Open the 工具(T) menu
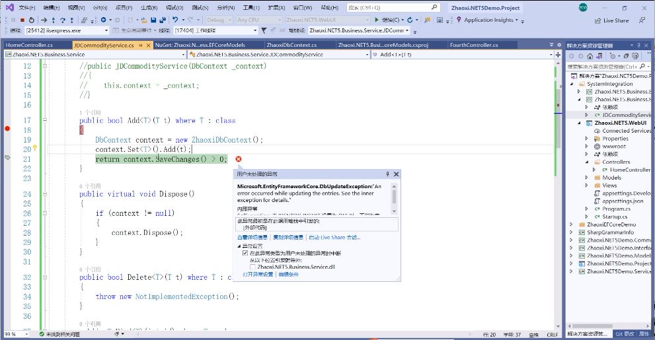Image resolution: width=655 pixels, height=340 pixels. (250, 7)
